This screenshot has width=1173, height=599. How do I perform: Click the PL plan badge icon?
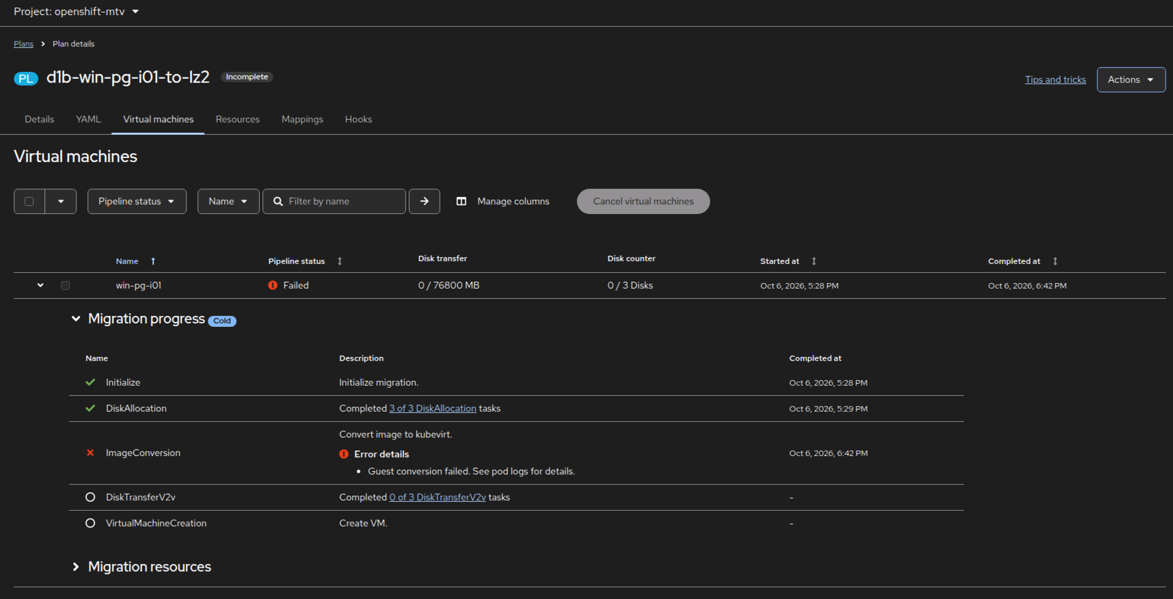coord(26,79)
